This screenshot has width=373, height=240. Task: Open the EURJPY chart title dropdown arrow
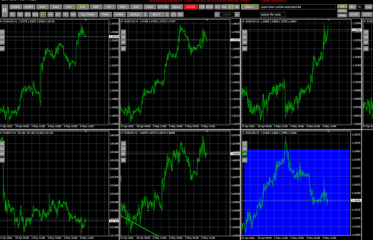(x=1, y=133)
